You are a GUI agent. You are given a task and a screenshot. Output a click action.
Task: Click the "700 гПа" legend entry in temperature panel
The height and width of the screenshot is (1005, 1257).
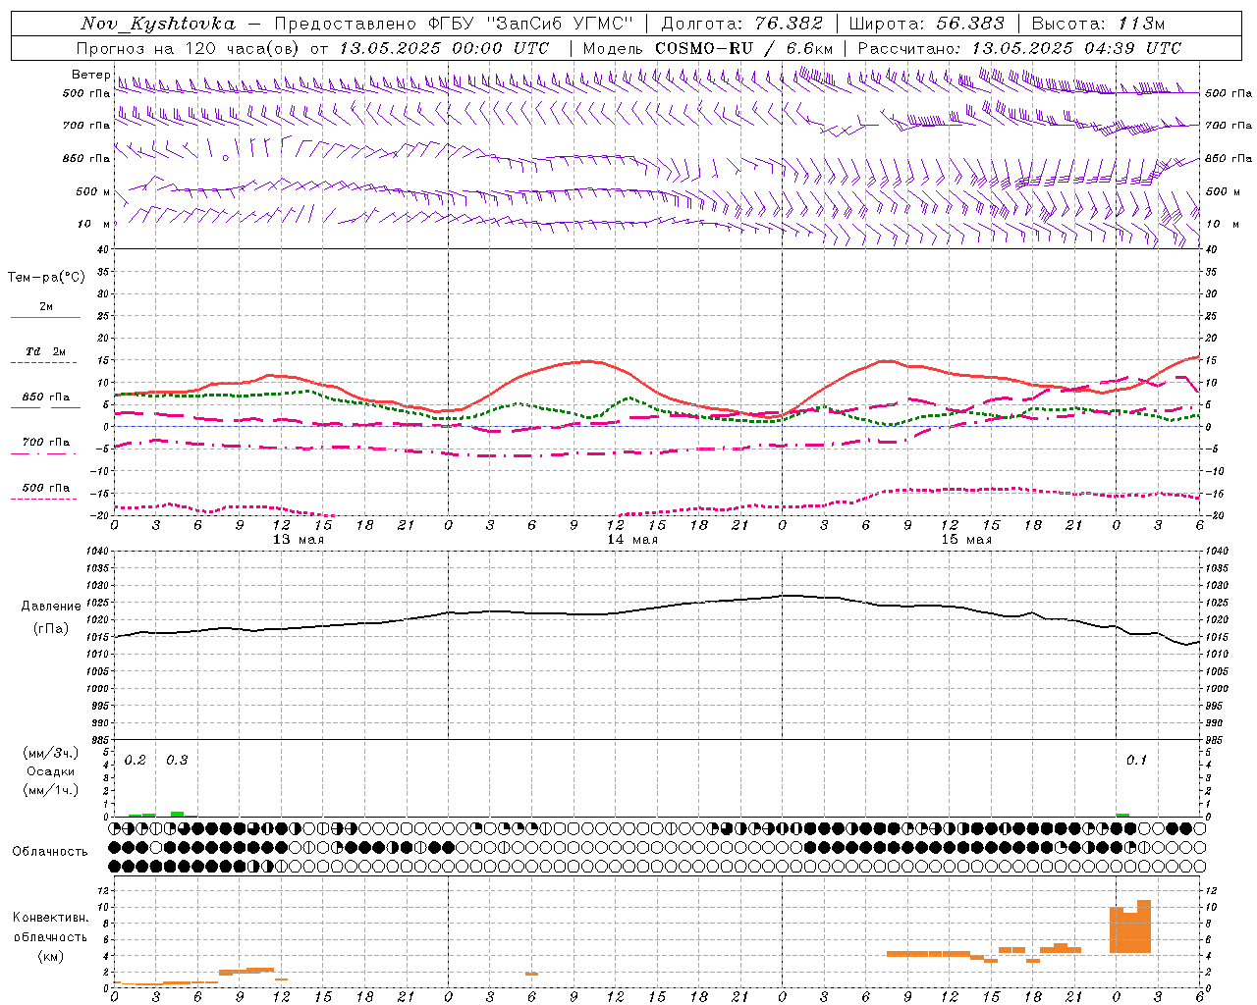(46, 443)
